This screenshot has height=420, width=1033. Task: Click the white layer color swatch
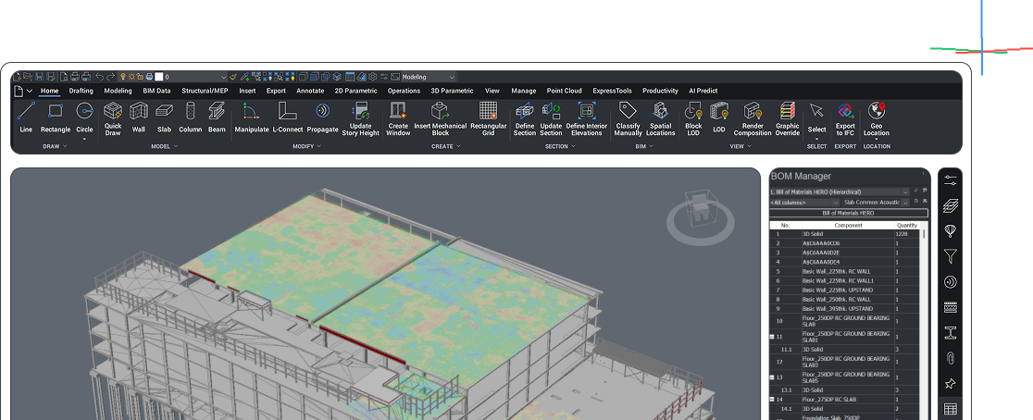[x=159, y=77]
